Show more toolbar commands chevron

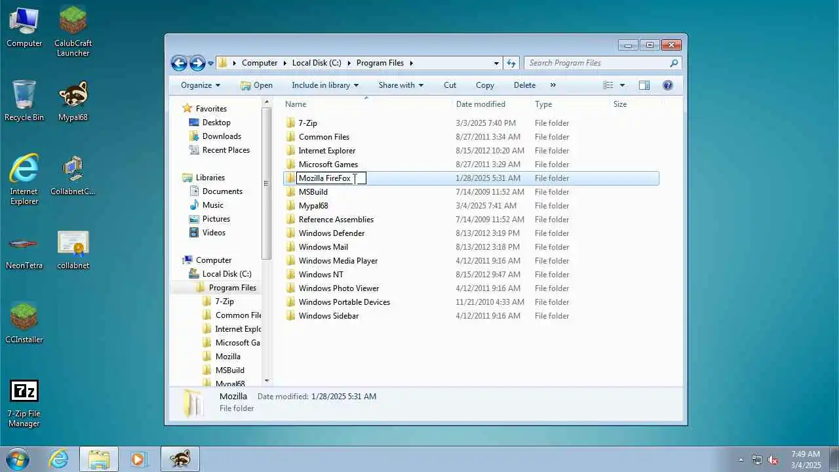(x=553, y=85)
